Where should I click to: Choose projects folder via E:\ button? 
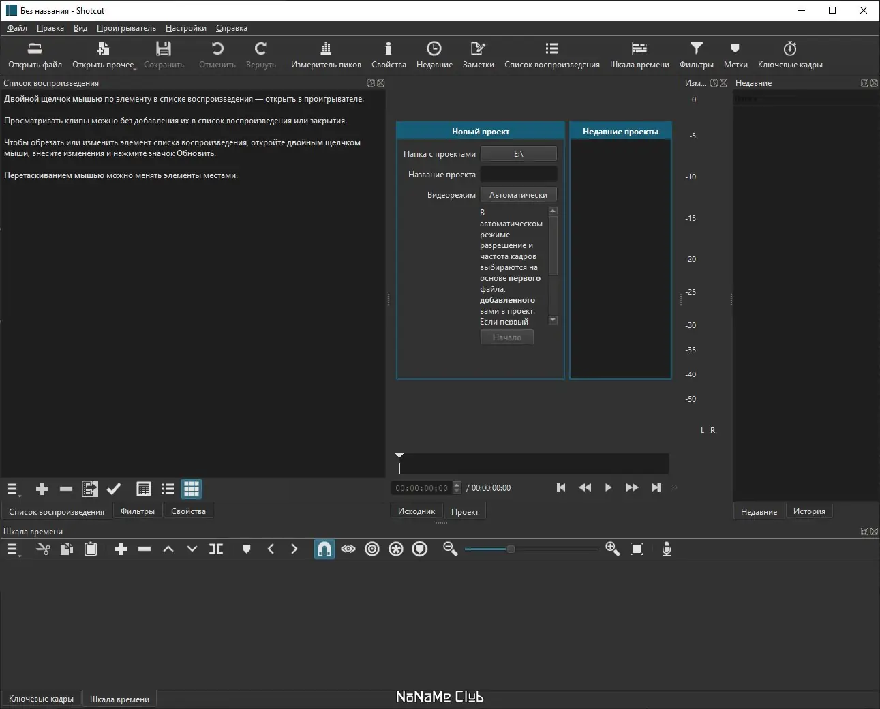pos(519,154)
